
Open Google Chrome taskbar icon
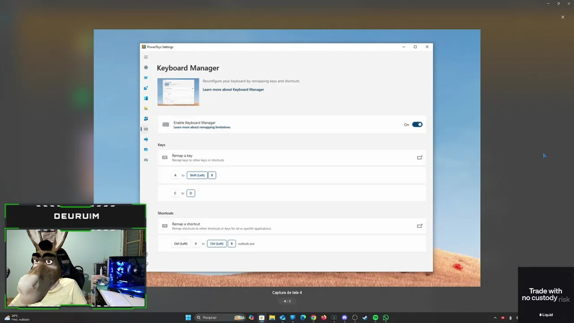pos(313,318)
